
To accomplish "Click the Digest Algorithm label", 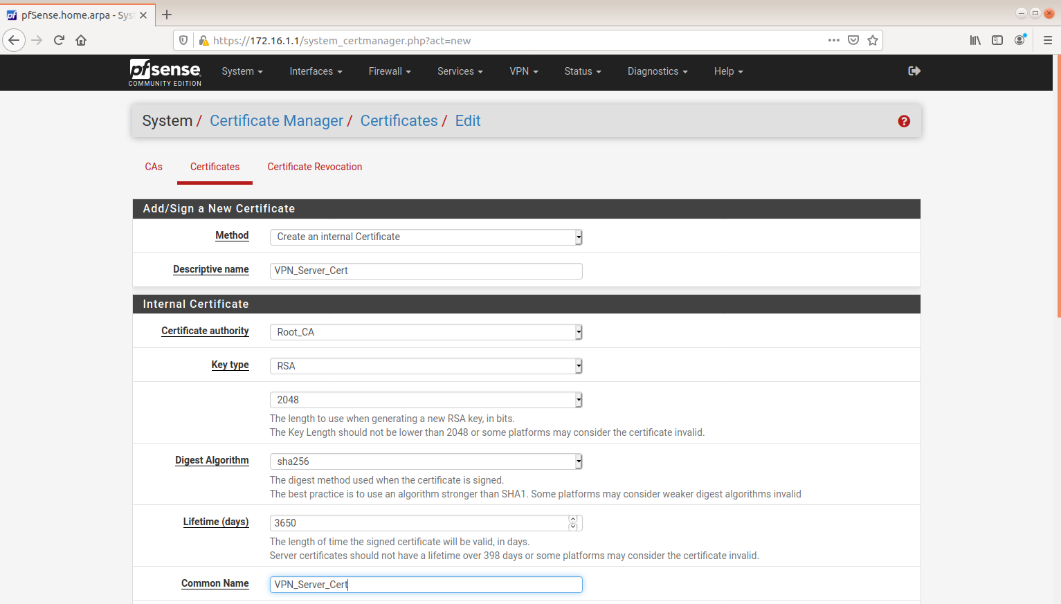I will click(x=212, y=460).
